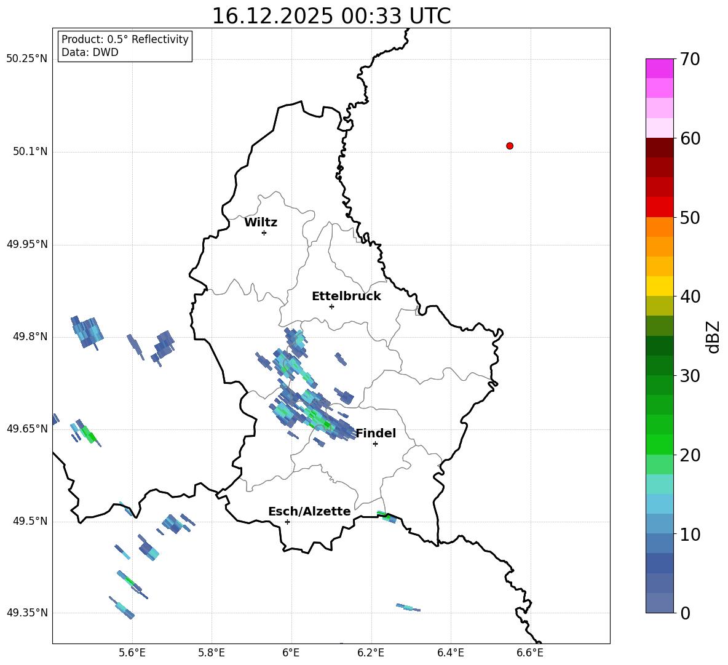Click the red radar site dot

pos(510,146)
